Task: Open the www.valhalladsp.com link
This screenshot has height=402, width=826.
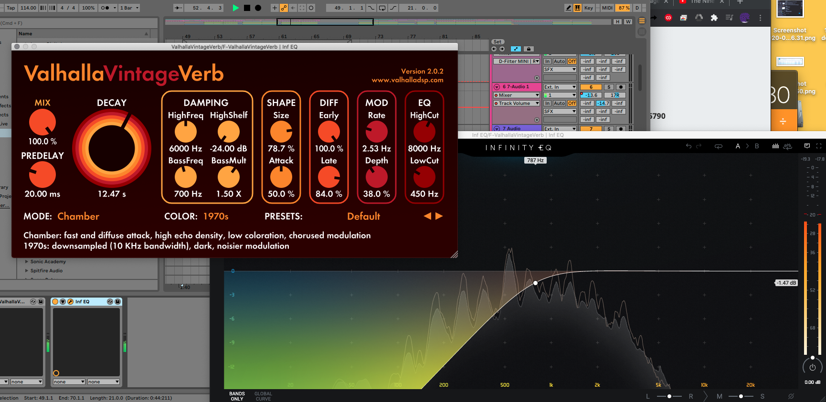Action: point(407,80)
